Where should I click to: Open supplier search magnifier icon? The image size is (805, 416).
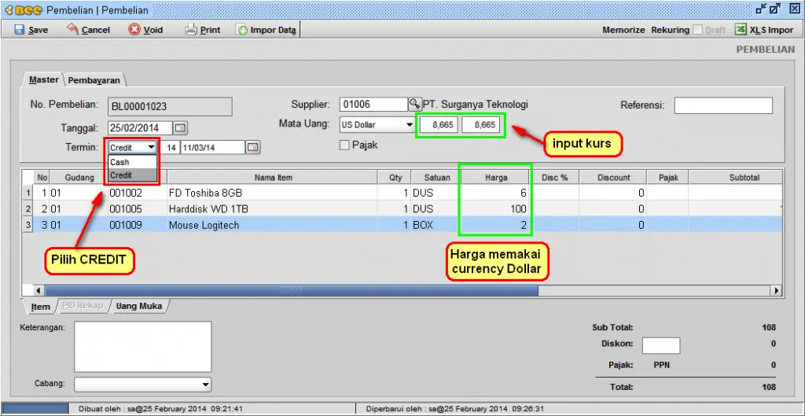[x=414, y=105]
